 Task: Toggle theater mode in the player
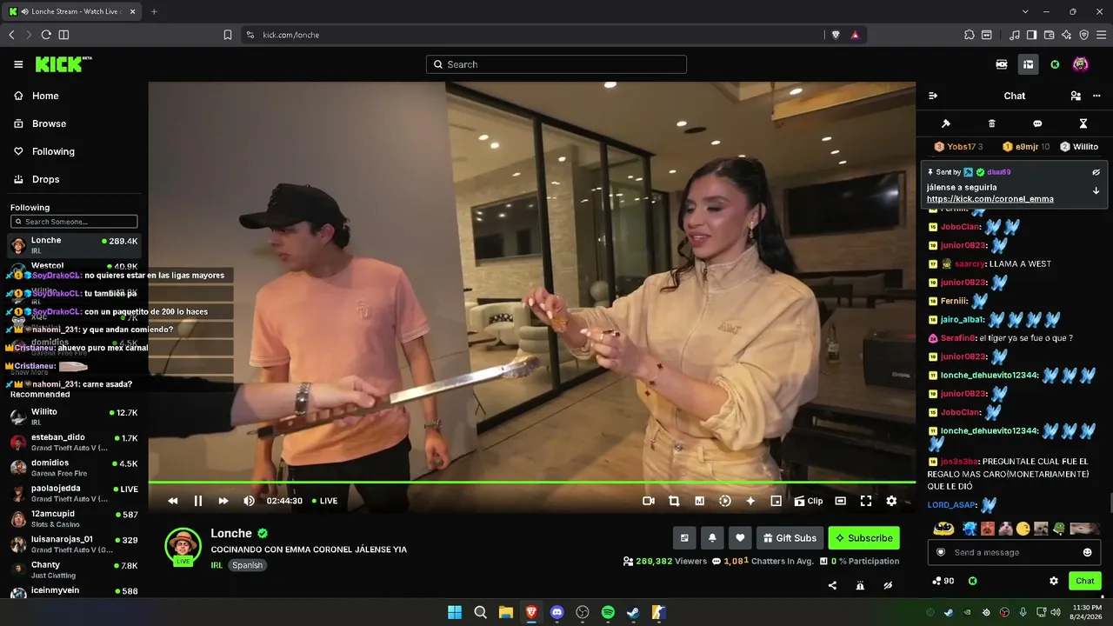(x=841, y=501)
